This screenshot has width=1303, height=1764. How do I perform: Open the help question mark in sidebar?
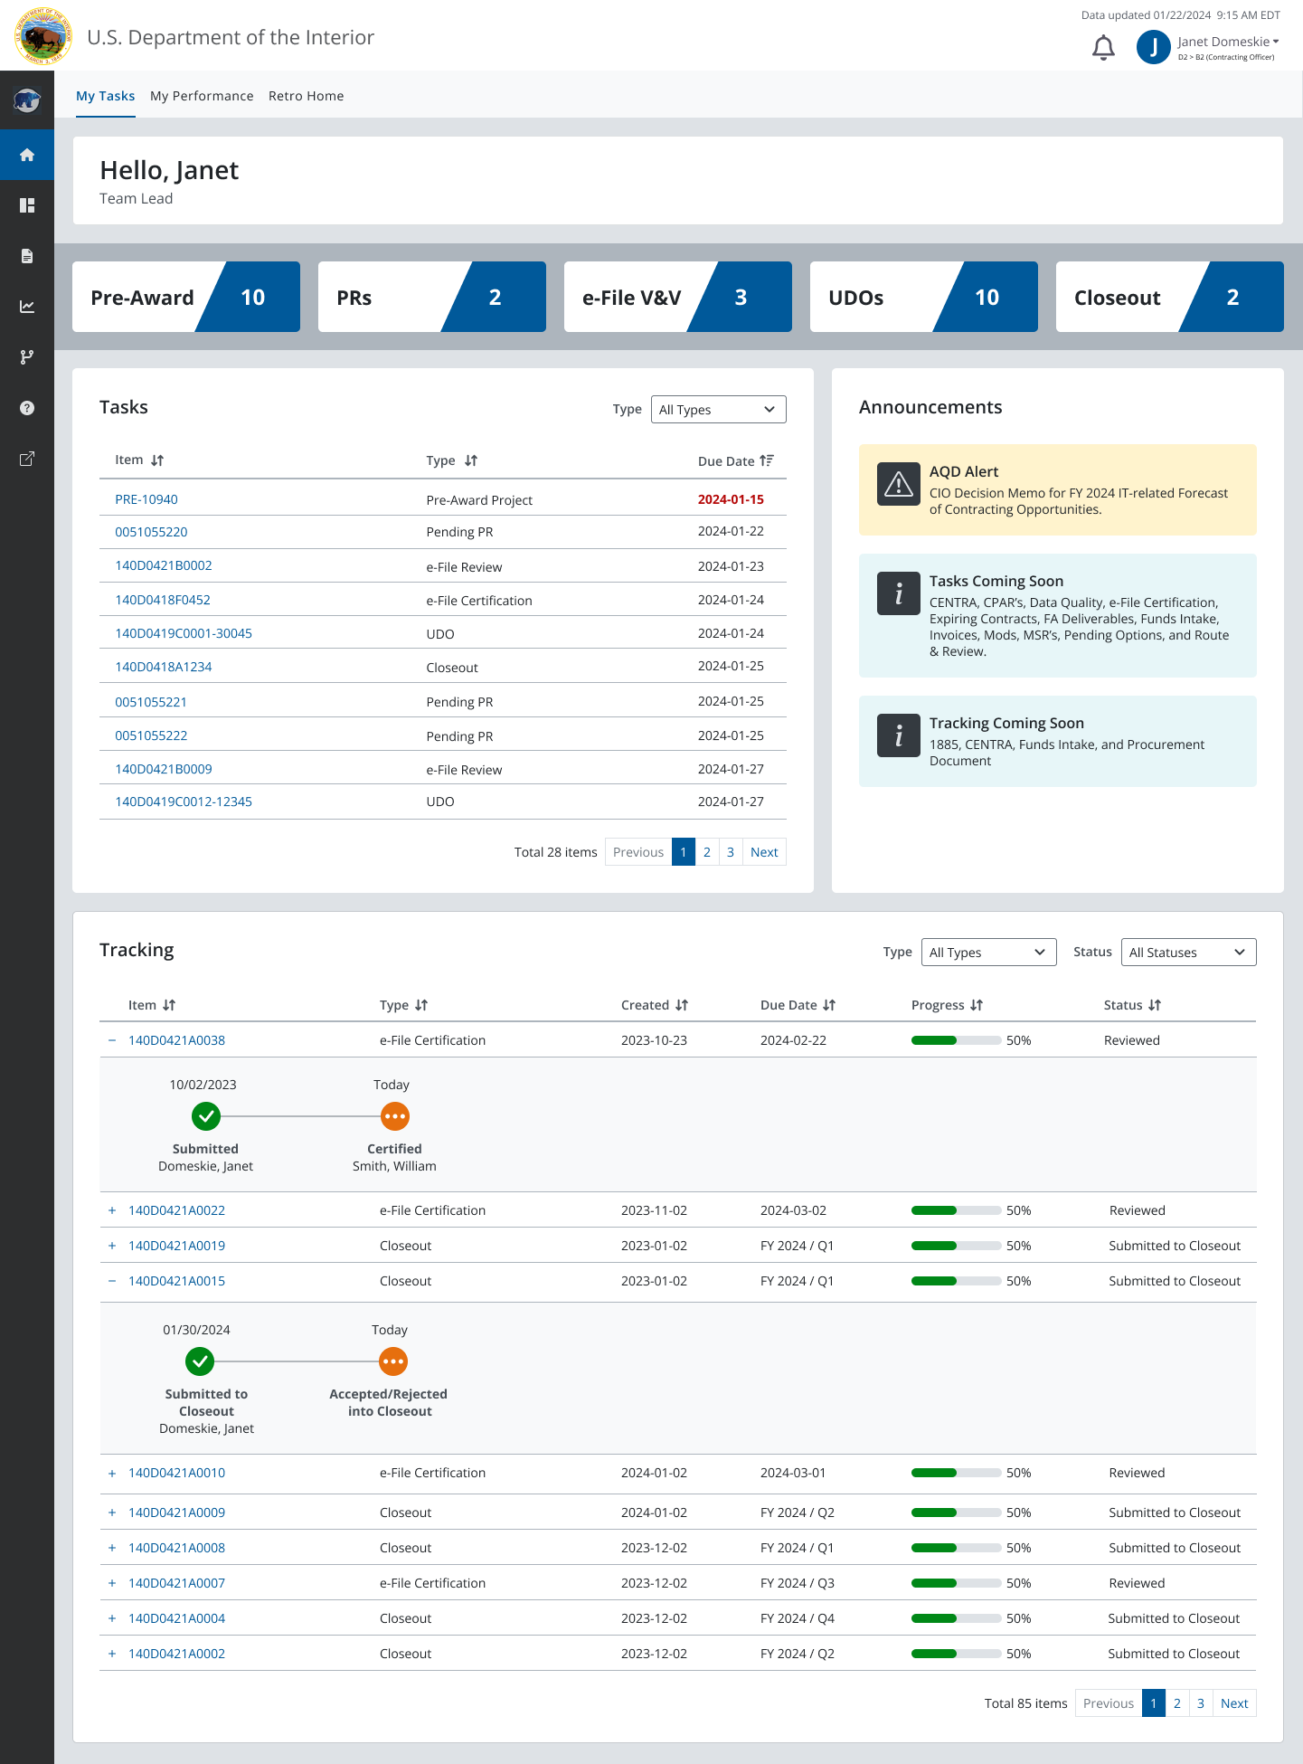[27, 408]
